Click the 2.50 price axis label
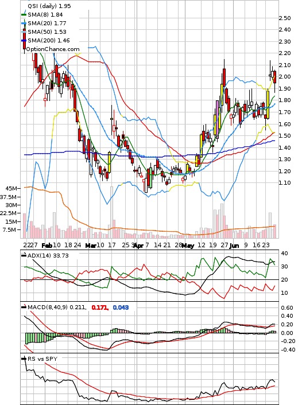Image resolution: width=302 pixels, height=405 pixels. (x=285, y=18)
